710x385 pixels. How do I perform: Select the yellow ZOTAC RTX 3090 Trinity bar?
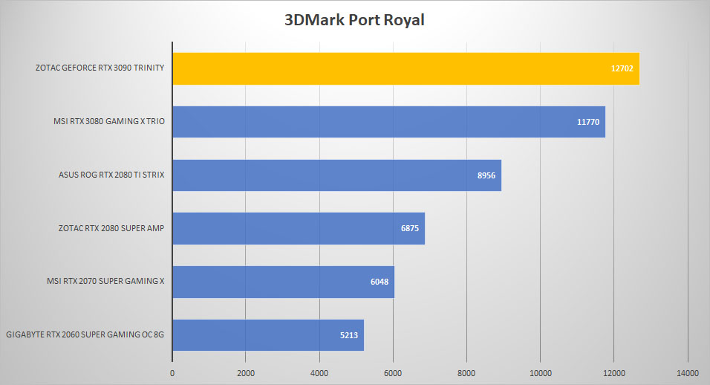pos(406,68)
